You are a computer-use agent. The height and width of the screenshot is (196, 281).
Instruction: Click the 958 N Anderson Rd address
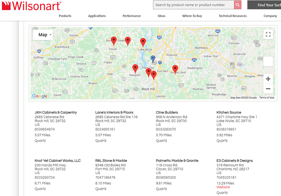tap(171, 117)
